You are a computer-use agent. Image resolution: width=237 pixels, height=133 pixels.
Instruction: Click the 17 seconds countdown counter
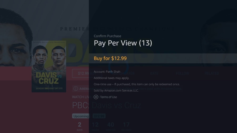(x=126, y=126)
